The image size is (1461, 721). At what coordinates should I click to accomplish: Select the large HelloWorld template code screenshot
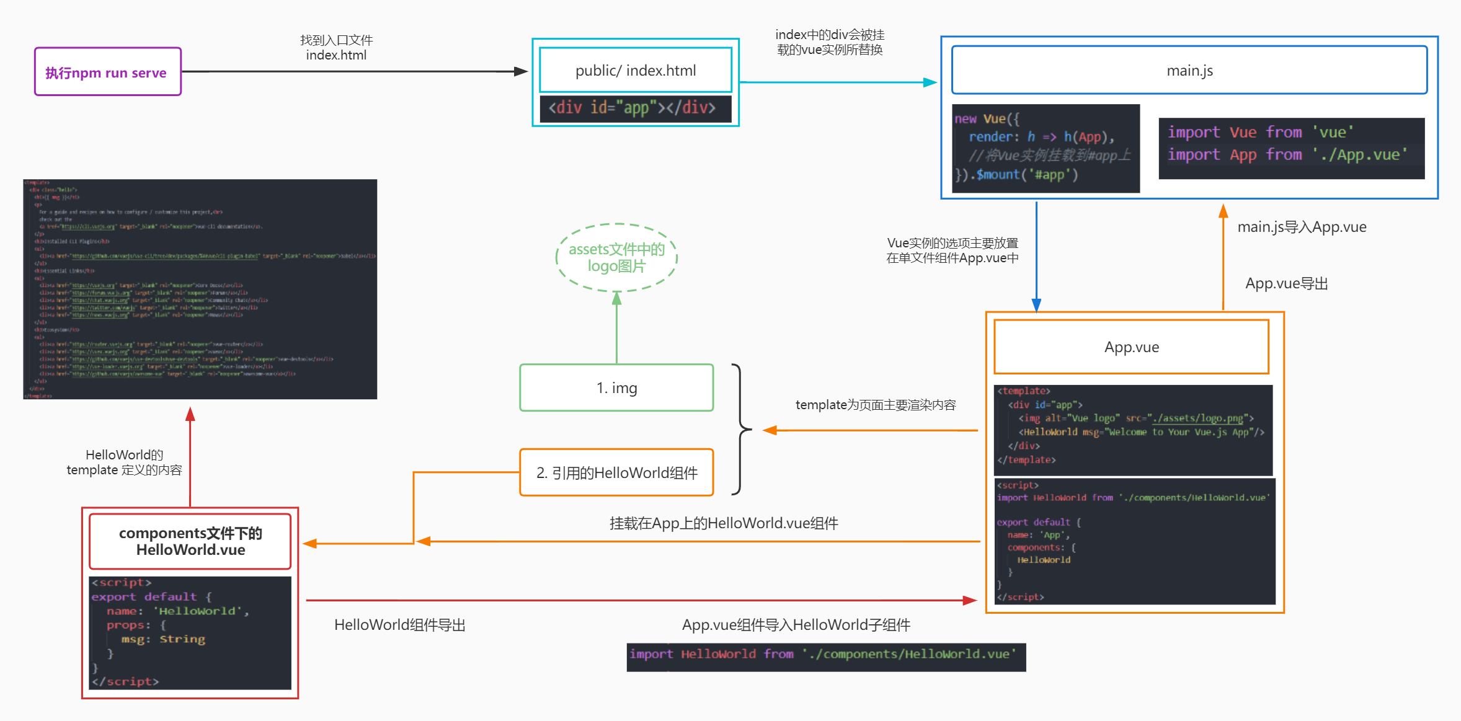click(x=200, y=289)
